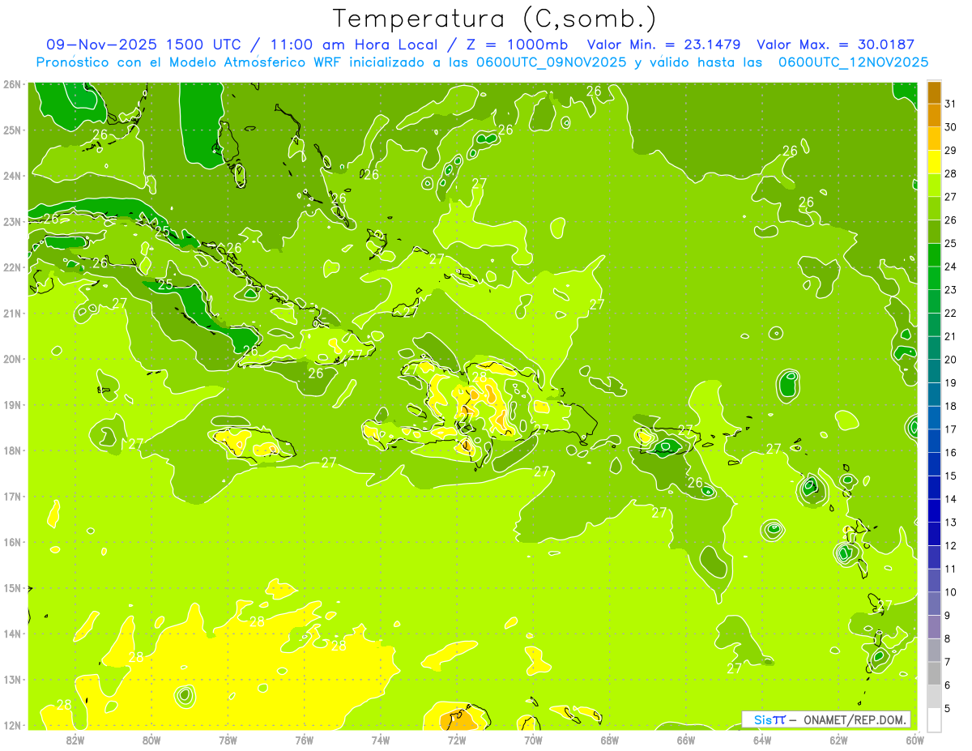Click the "26N" latitude axis label
The height and width of the screenshot is (751, 972).
tap(11, 84)
